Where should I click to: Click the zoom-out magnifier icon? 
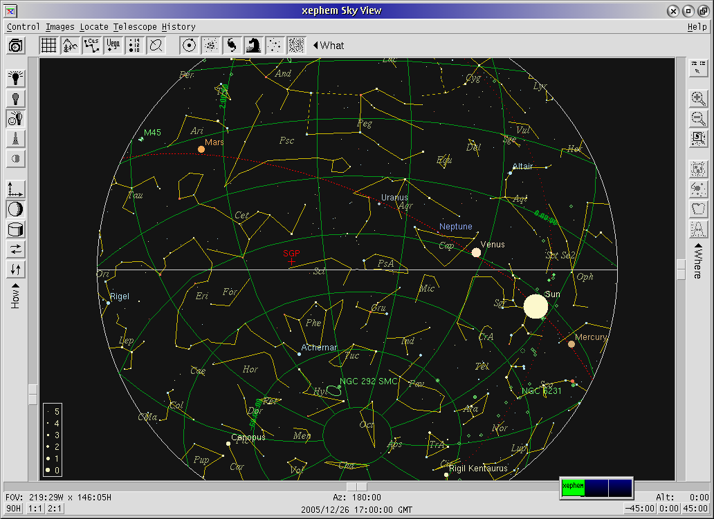[x=698, y=118]
